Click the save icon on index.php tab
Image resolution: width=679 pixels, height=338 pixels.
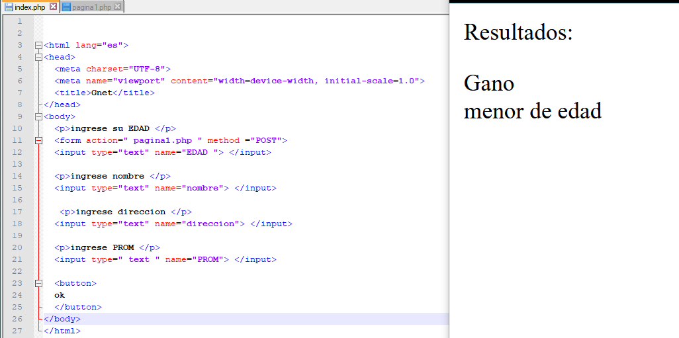pos(9,7)
